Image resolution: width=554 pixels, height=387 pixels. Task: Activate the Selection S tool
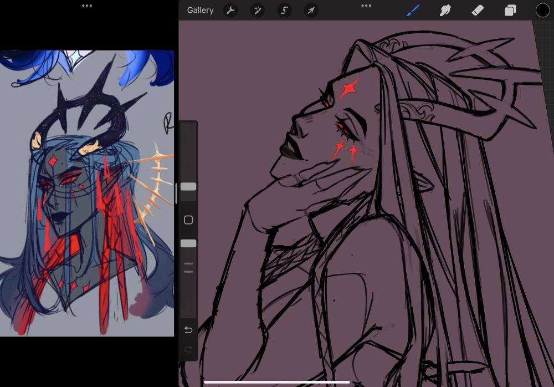point(284,11)
